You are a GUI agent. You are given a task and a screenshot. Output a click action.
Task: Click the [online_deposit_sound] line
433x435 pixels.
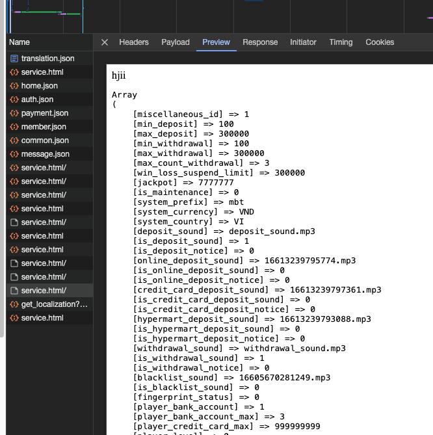[244, 261]
